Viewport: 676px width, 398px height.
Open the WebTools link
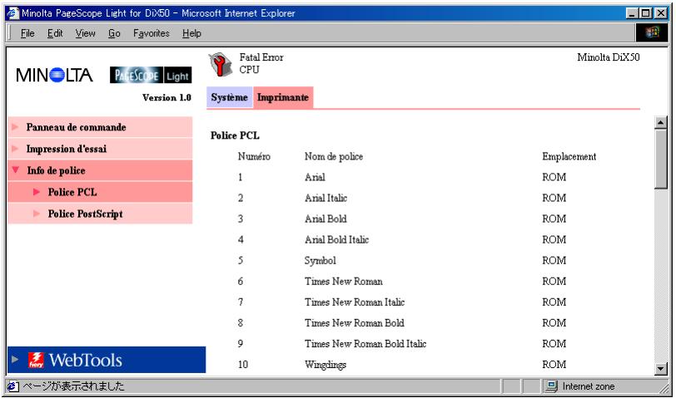click(86, 360)
